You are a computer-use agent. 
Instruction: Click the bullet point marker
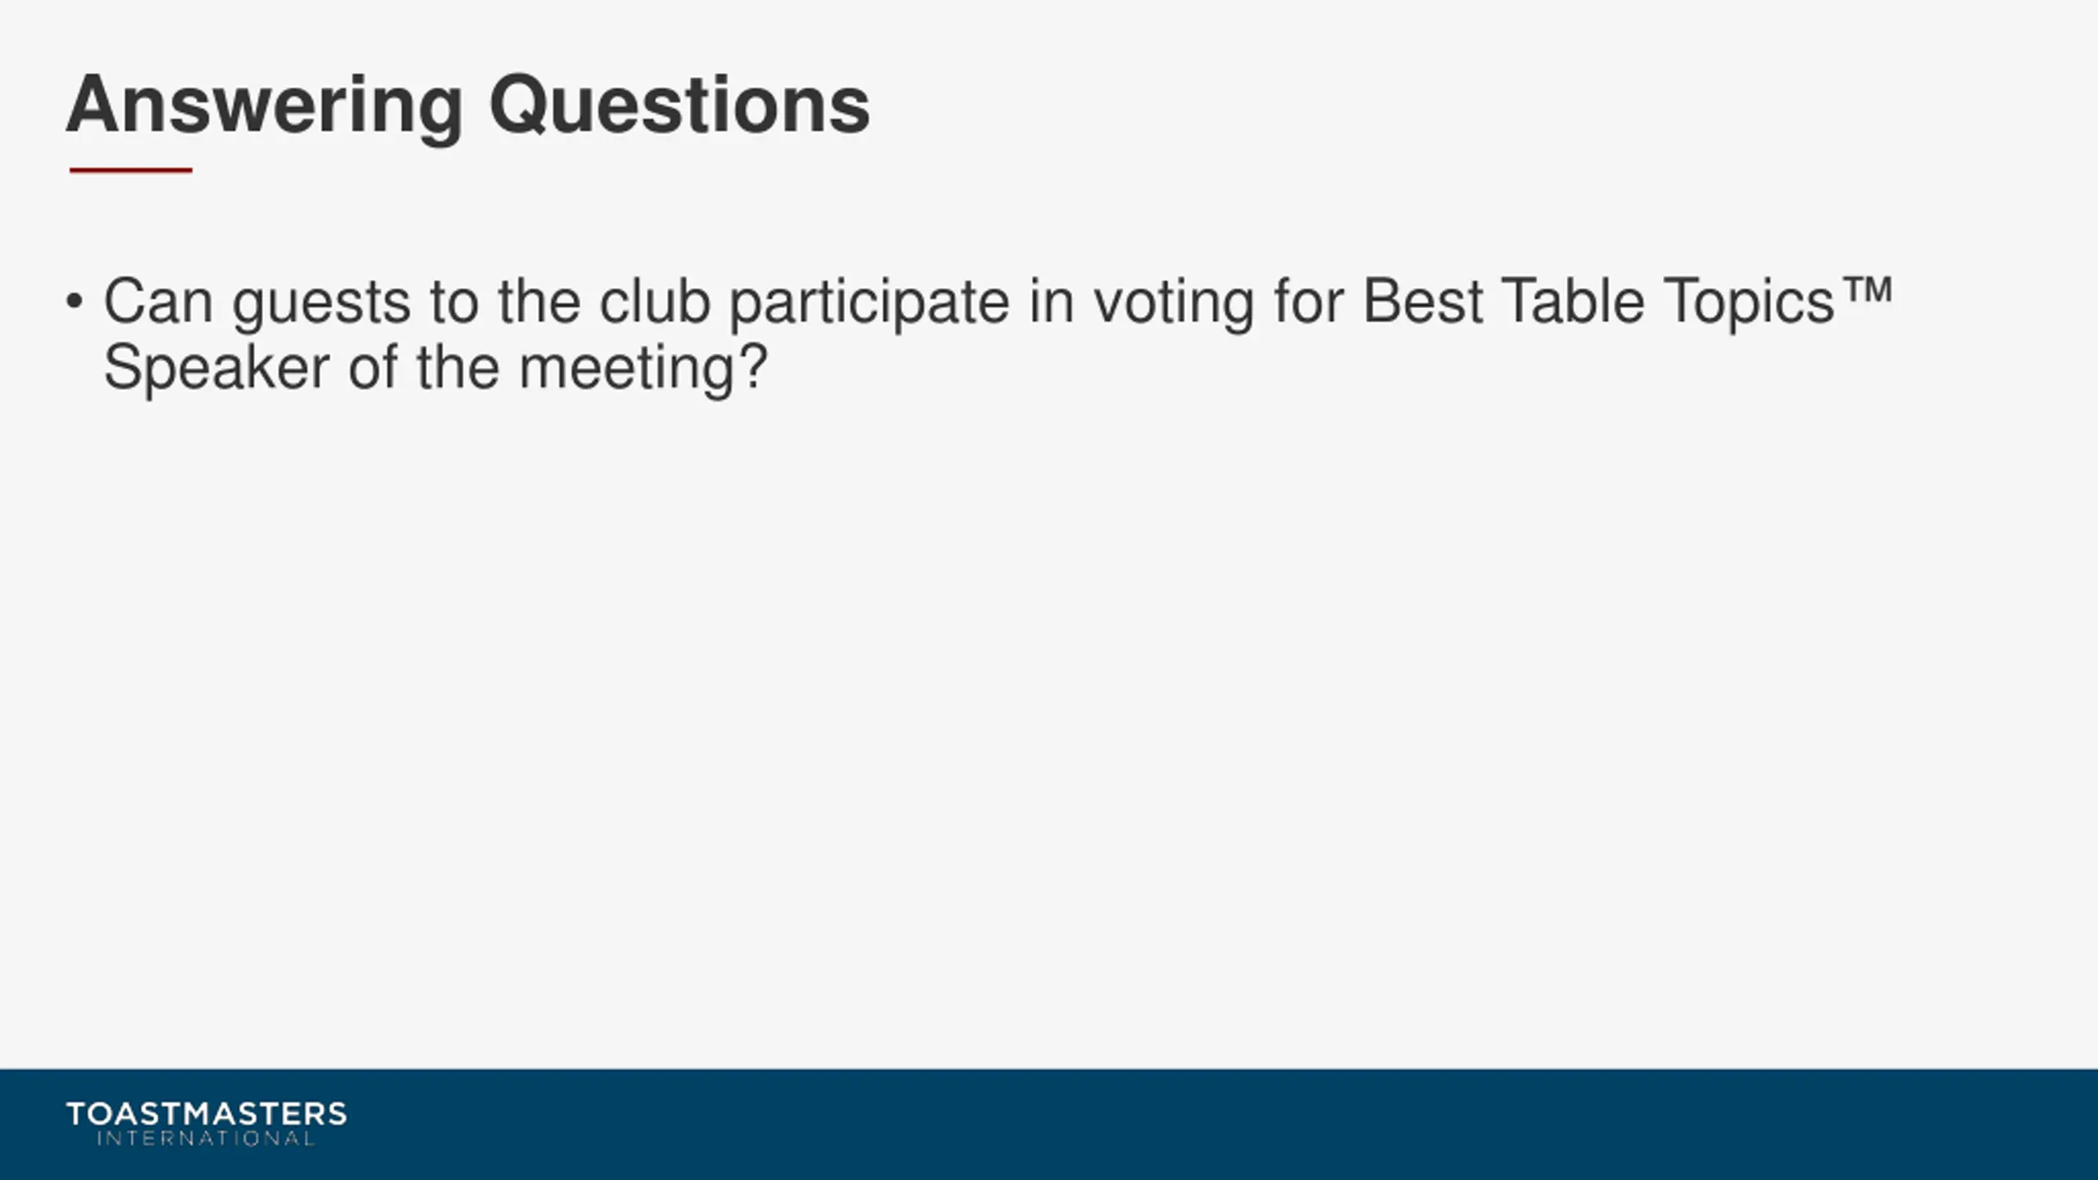click(x=75, y=302)
